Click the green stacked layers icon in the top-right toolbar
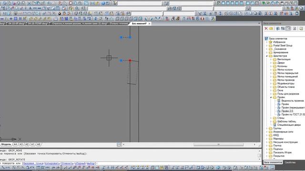Viewport: 305px width, 171px height. [264, 3]
